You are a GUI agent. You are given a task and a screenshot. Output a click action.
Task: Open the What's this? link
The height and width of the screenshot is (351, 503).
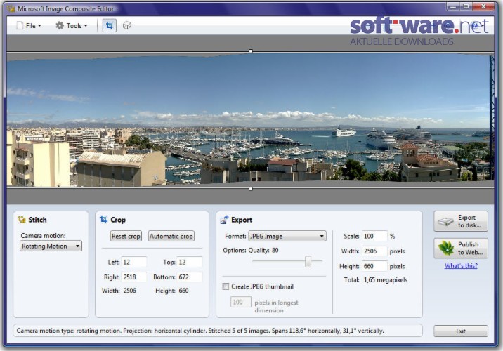461,266
